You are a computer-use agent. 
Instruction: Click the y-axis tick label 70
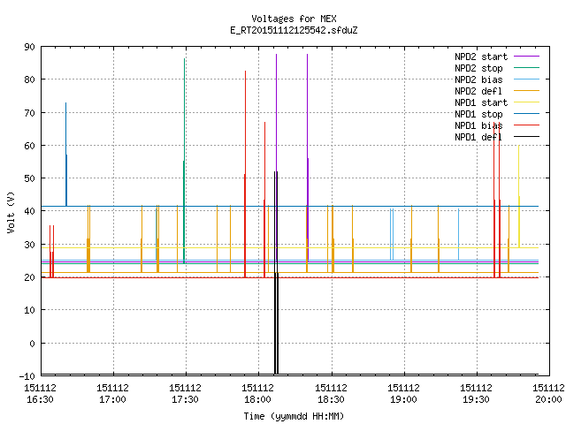(29, 113)
